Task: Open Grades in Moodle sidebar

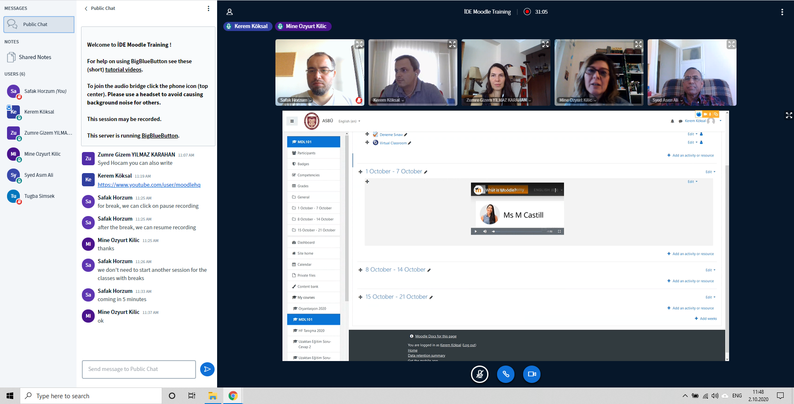Action: (313, 186)
